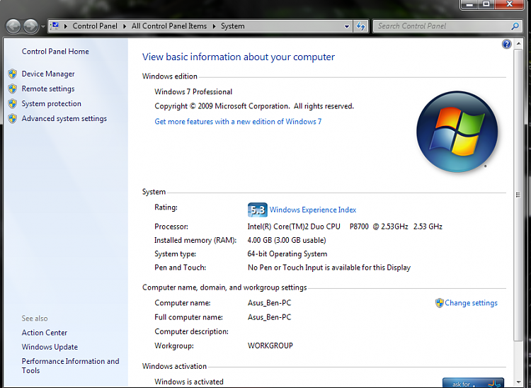The width and height of the screenshot is (531, 388).
Task: Maximize the System window
Action: 486,4
